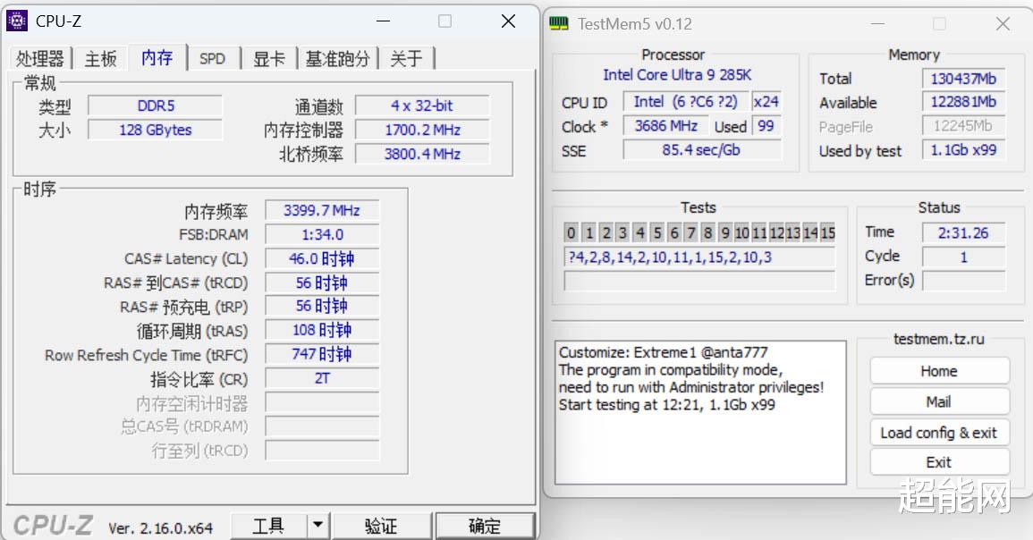Click the TestMem5 memory chip icon
This screenshot has width=1033, height=540.
559,24
